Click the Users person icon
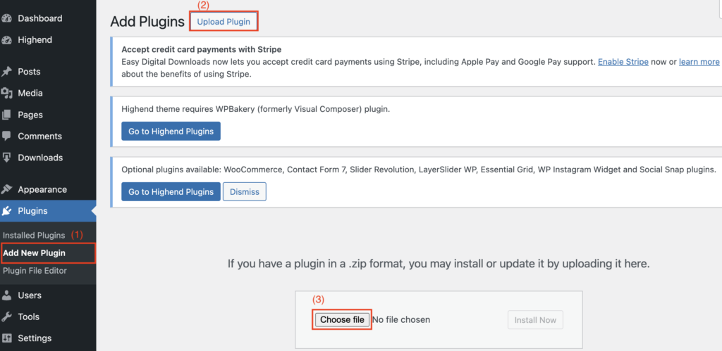The height and width of the screenshot is (351, 722). pos(6,295)
